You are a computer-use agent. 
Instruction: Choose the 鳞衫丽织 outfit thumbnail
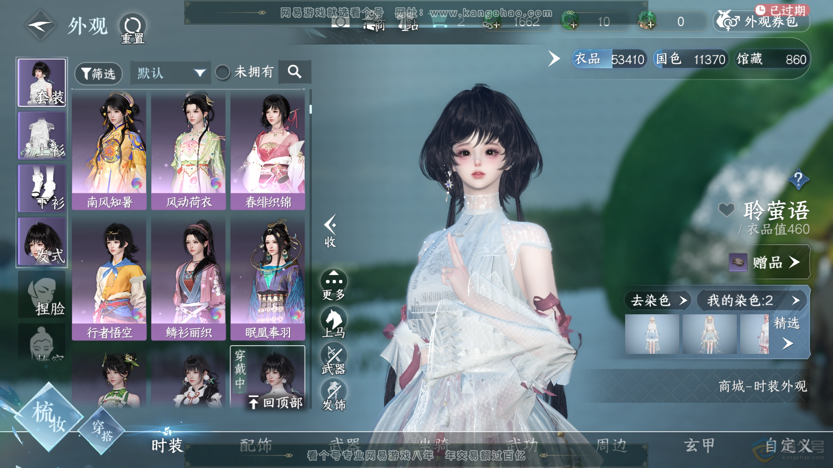tap(189, 279)
